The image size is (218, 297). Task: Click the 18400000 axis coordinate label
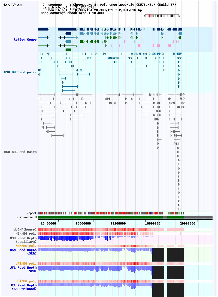(x=48, y=223)
